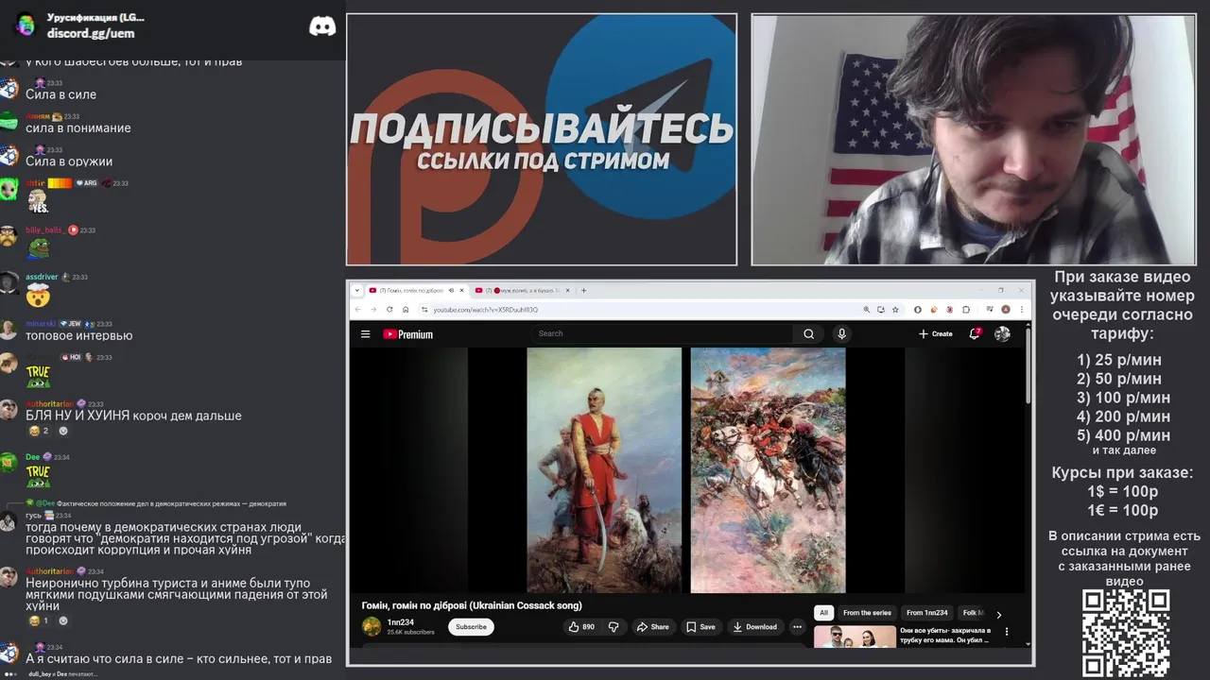1210x680 pixels.
Task: Click the discord.gg/uem invite text
Action: [91, 33]
